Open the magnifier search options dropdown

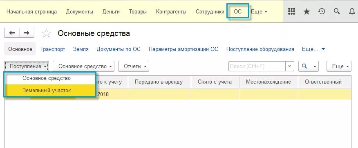point(309,66)
